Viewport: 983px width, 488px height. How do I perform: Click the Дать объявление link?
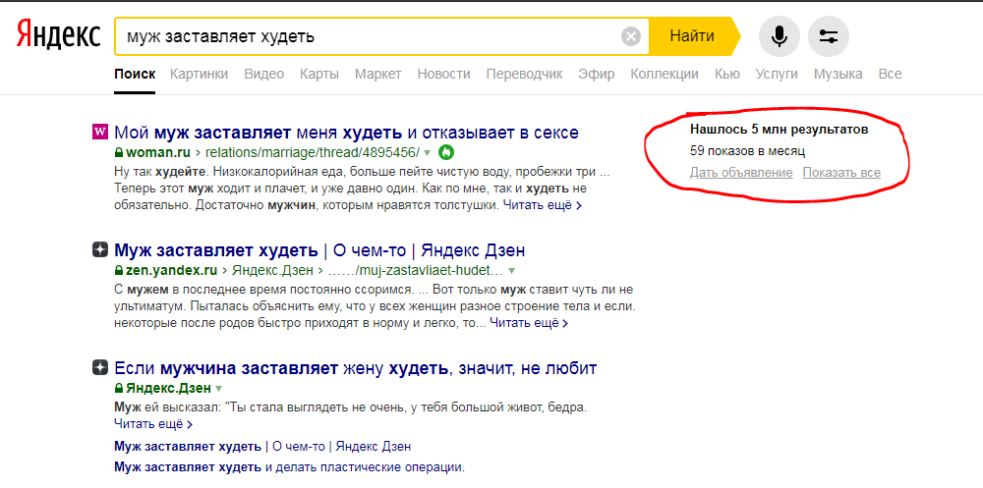pos(741,173)
